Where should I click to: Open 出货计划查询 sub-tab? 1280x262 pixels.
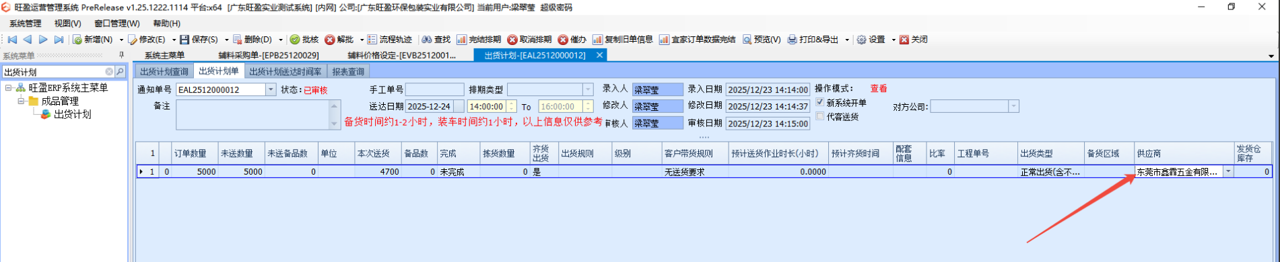tap(164, 71)
